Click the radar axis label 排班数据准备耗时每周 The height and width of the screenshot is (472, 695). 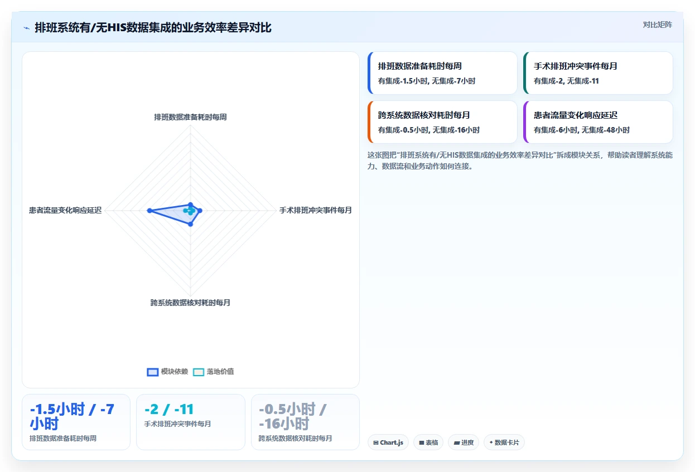tap(191, 117)
